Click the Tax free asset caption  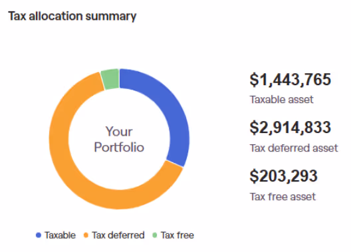[283, 197]
